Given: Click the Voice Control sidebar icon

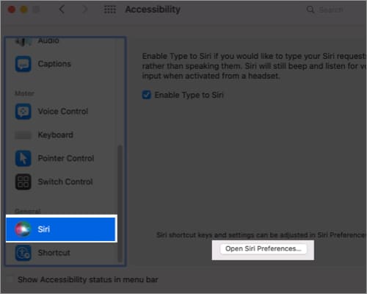Looking at the screenshot, I should [x=23, y=112].
